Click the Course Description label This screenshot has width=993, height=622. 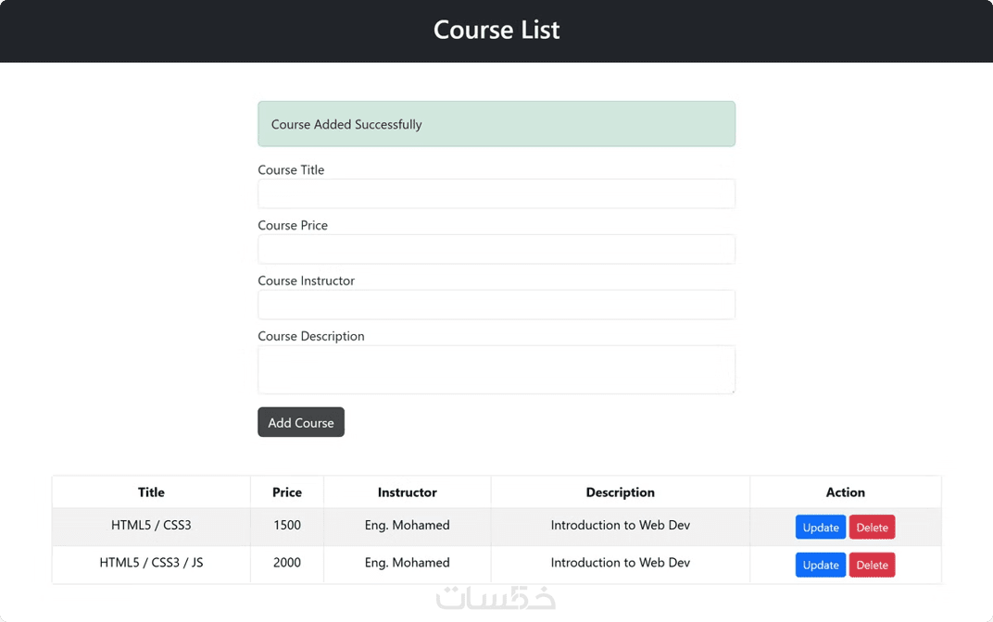[x=311, y=336]
